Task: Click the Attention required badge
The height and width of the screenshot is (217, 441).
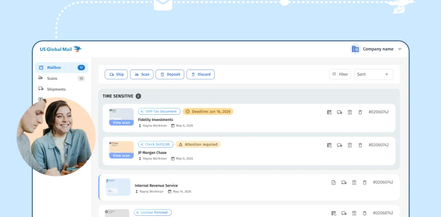Action: click(198, 145)
